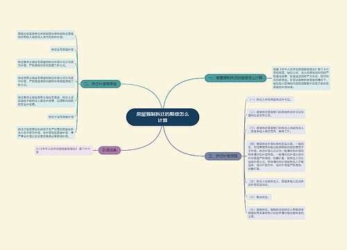
Task: Select branch node 三、拆迁补偿流程
Action: (x=223, y=156)
